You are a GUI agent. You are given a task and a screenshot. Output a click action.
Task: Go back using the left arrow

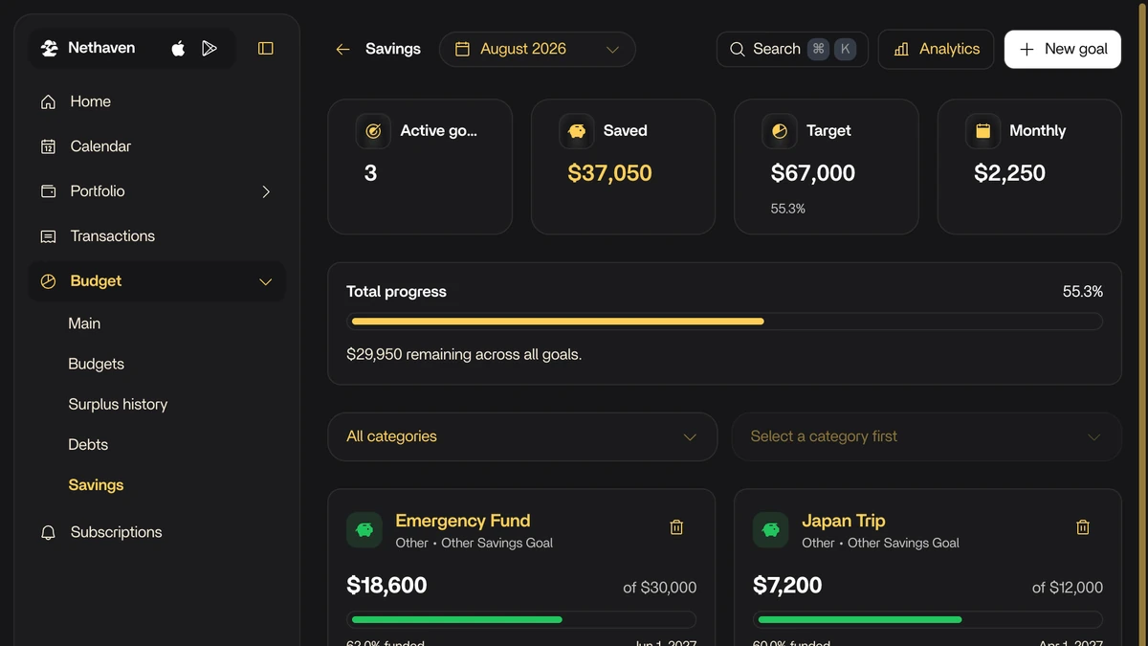342,50
